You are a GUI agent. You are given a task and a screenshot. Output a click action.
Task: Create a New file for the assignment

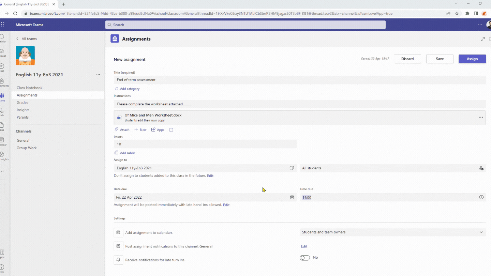point(140,130)
